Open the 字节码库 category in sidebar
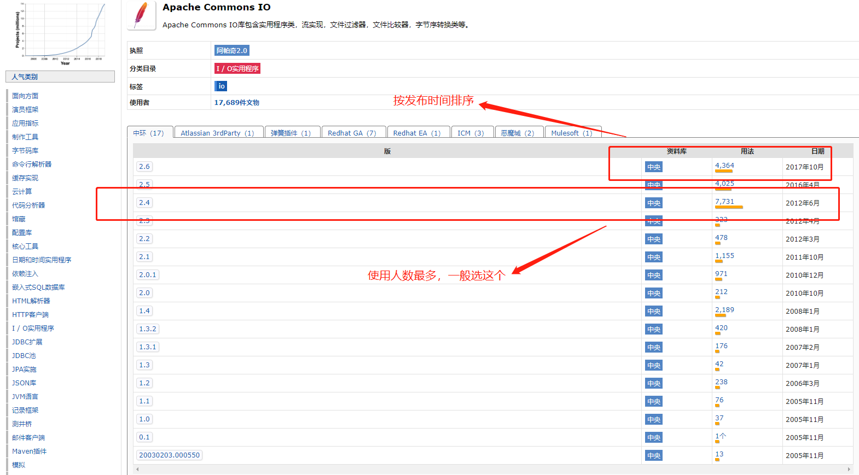The height and width of the screenshot is (475, 859). 25,150
